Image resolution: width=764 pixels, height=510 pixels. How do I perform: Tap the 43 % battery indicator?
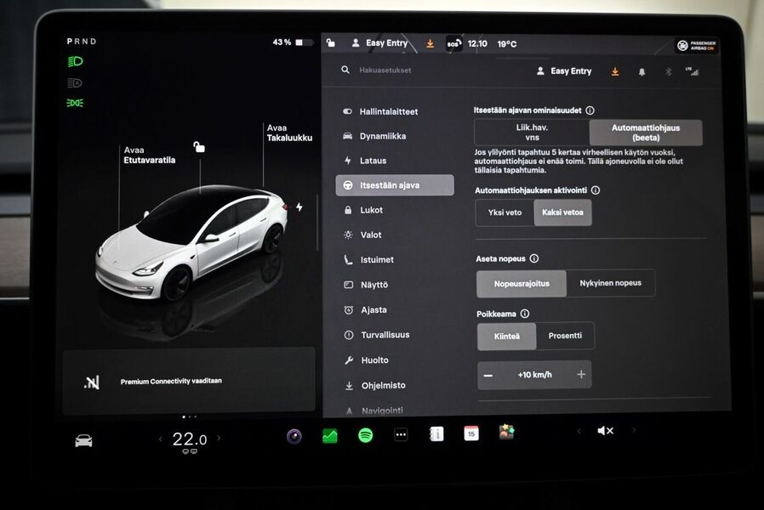[293, 42]
